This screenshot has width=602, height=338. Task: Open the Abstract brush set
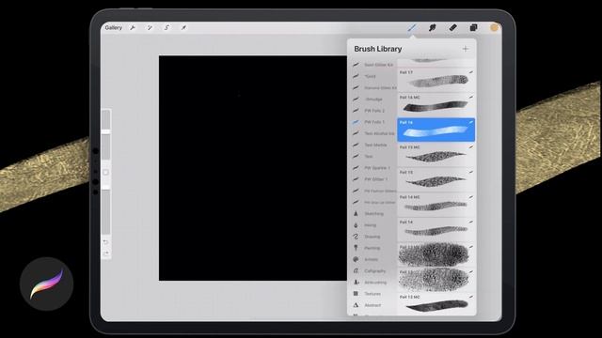pyautogui.click(x=373, y=305)
